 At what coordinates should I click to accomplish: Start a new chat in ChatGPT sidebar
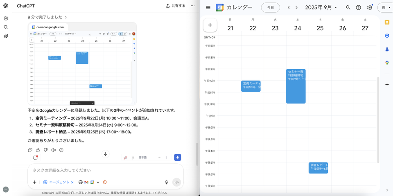6,18
